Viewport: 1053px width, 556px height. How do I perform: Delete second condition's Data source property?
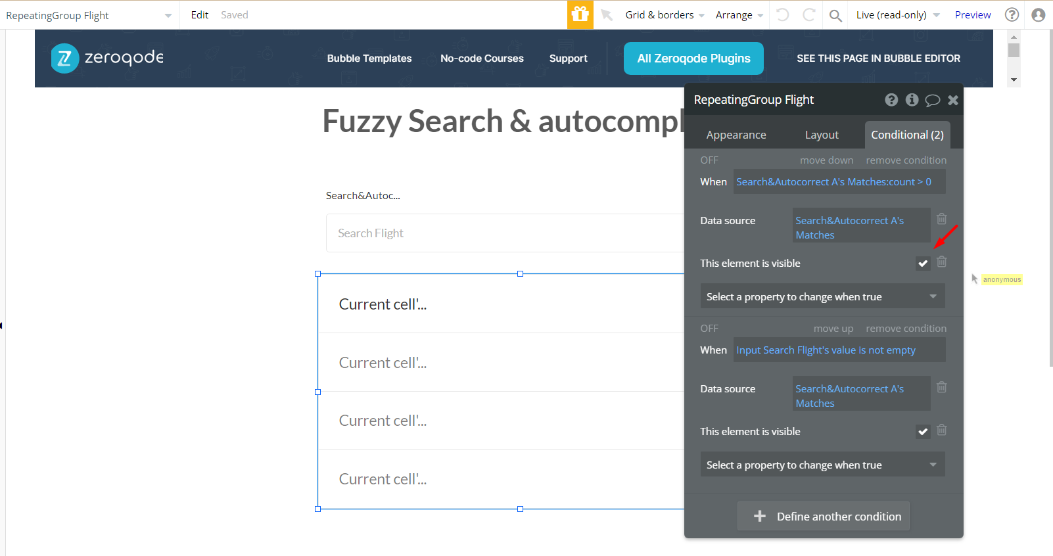click(942, 387)
